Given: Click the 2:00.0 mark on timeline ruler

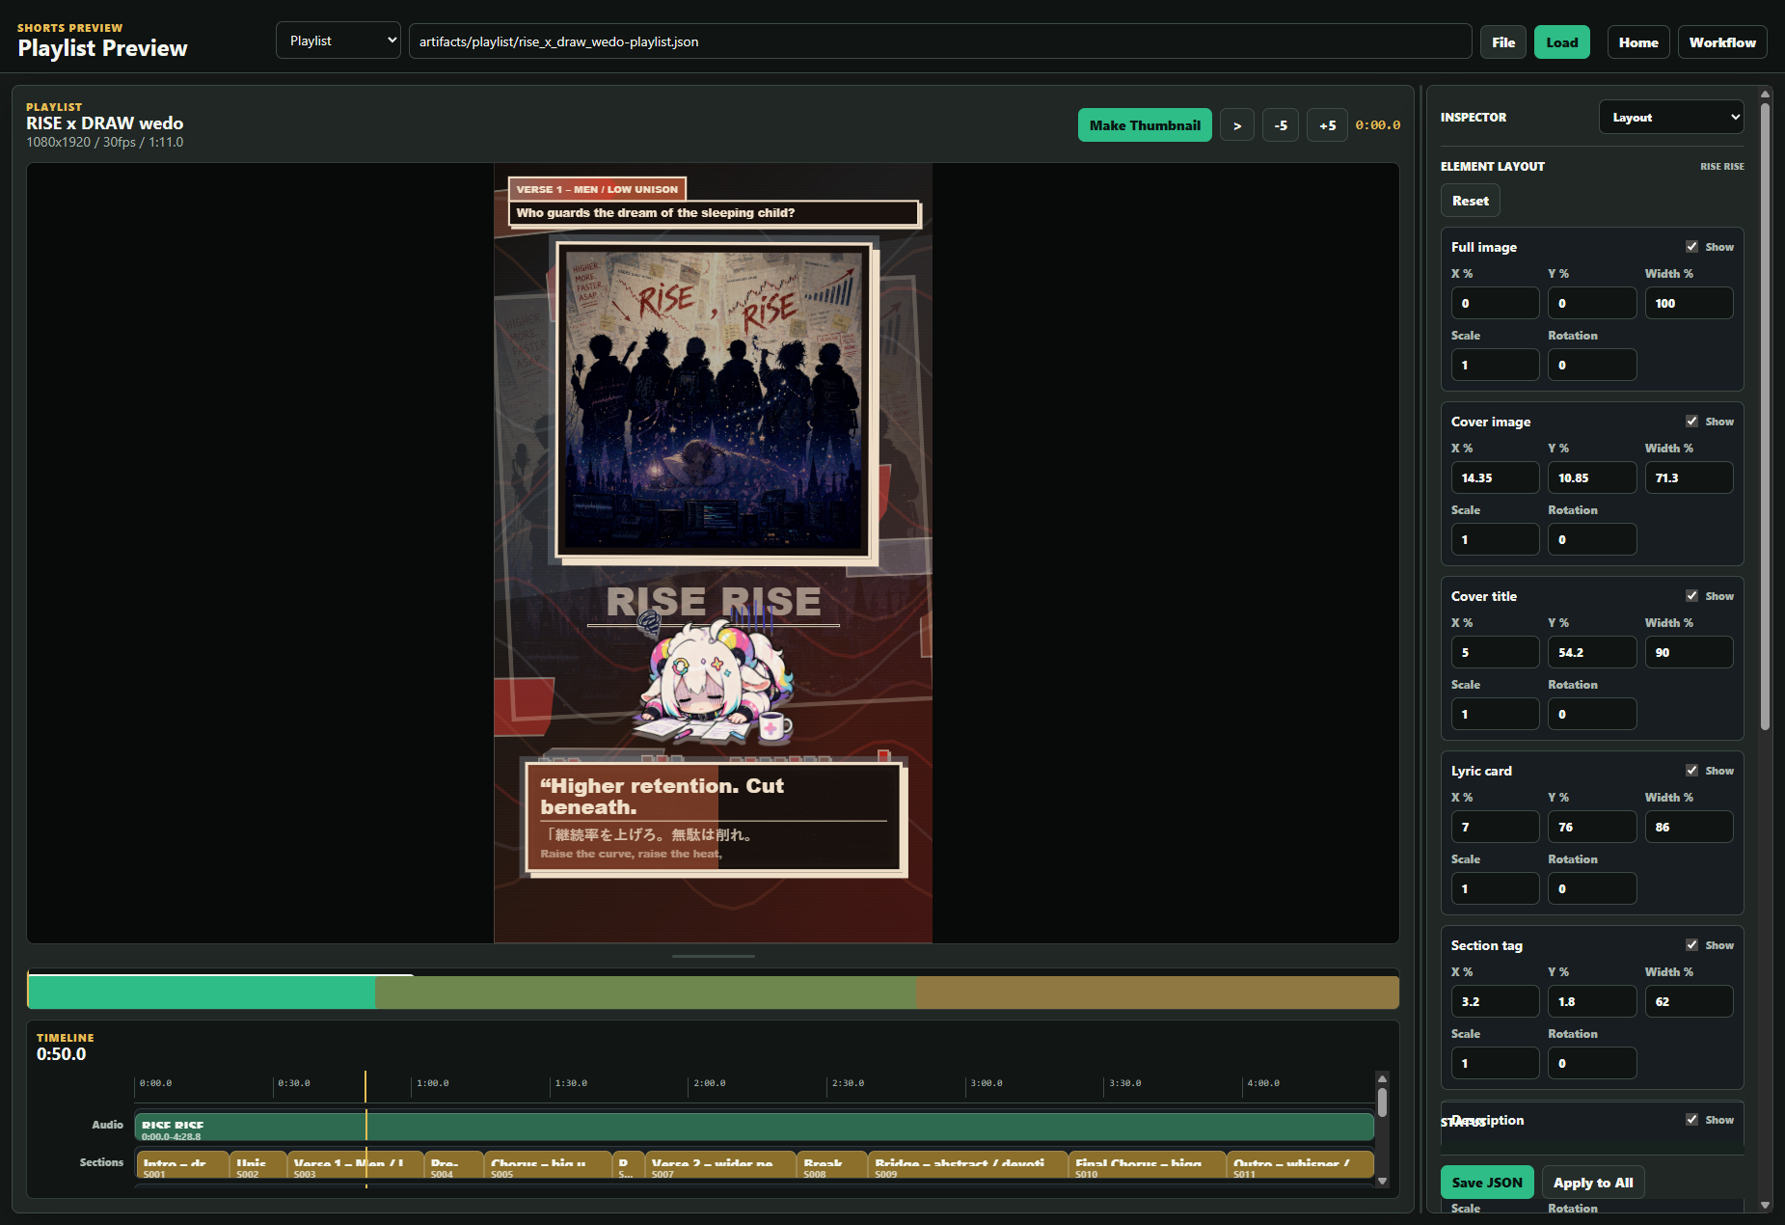Looking at the screenshot, I should click(709, 1083).
